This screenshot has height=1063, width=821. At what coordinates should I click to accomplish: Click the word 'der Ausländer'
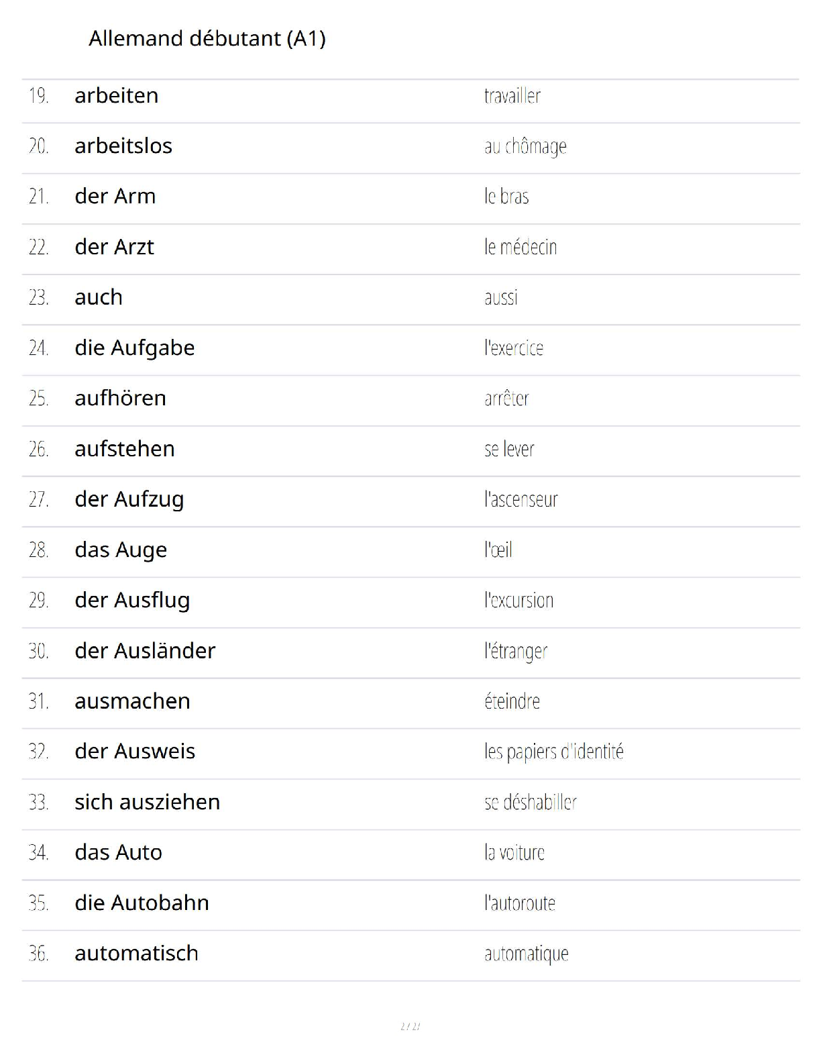click(x=145, y=650)
